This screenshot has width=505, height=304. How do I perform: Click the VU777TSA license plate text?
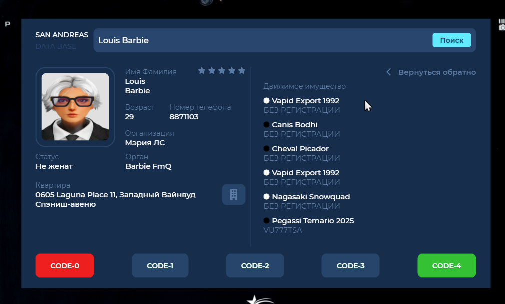tap(283, 230)
